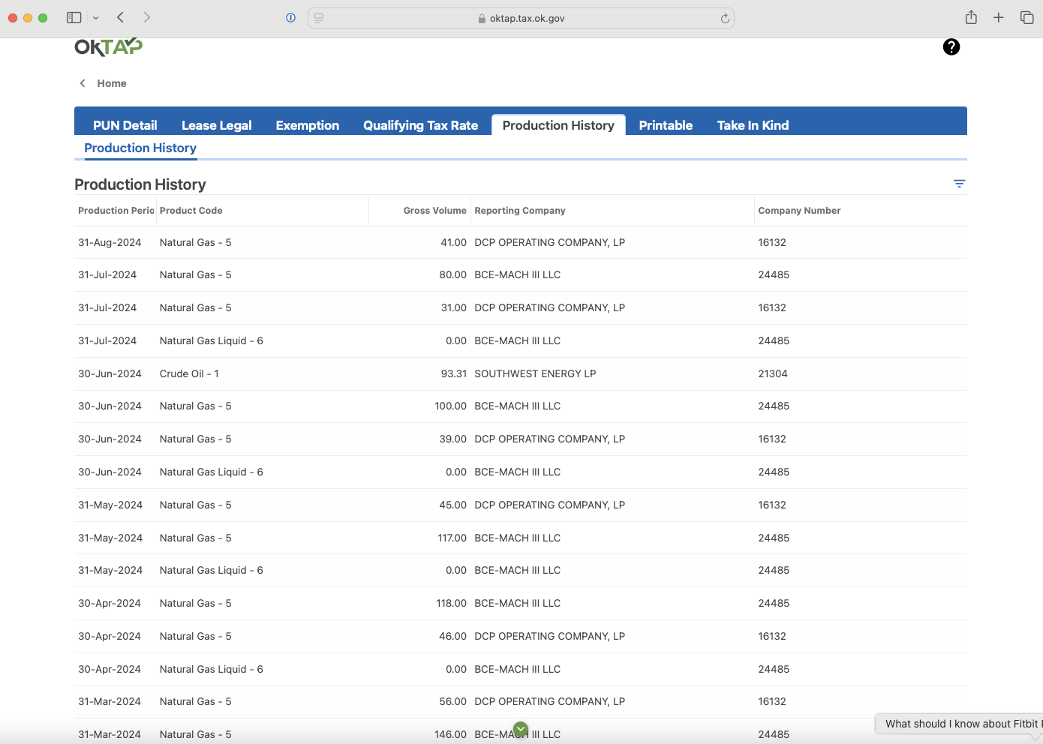Open the sidebar dropdown arrow in Safari
Screen dimensions: 1043x744
click(x=96, y=17)
